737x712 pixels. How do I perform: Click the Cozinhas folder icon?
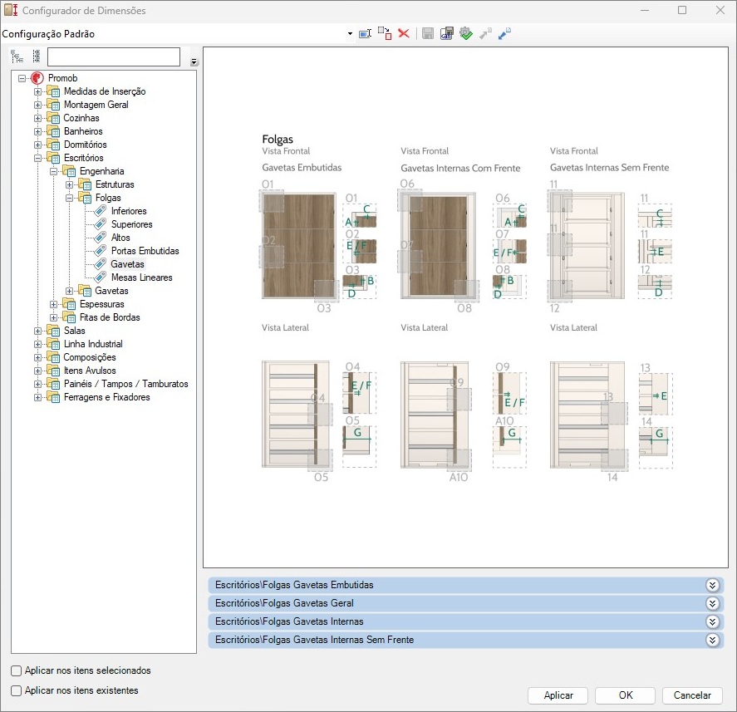[x=53, y=118]
